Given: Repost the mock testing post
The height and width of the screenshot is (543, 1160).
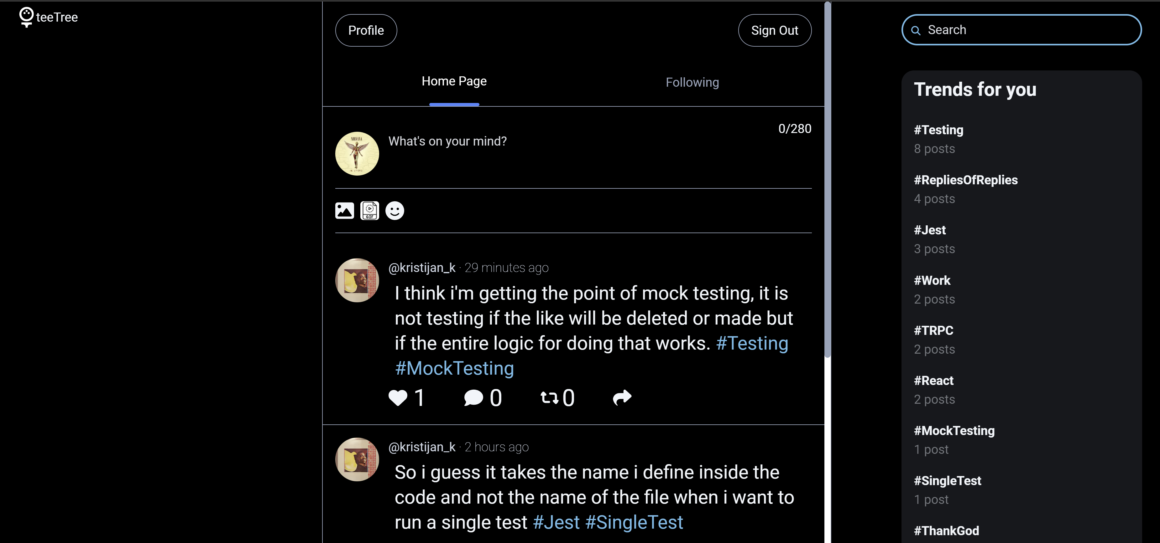Looking at the screenshot, I should click(x=549, y=398).
